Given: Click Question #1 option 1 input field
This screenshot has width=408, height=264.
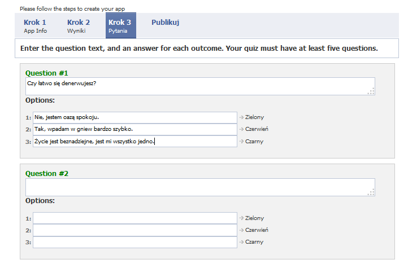Looking at the screenshot, I should click(x=135, y=117).
